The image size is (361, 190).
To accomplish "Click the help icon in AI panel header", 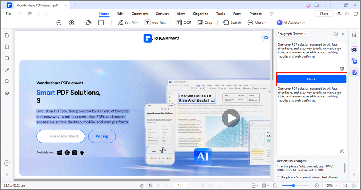I will [x=336, y=34].
